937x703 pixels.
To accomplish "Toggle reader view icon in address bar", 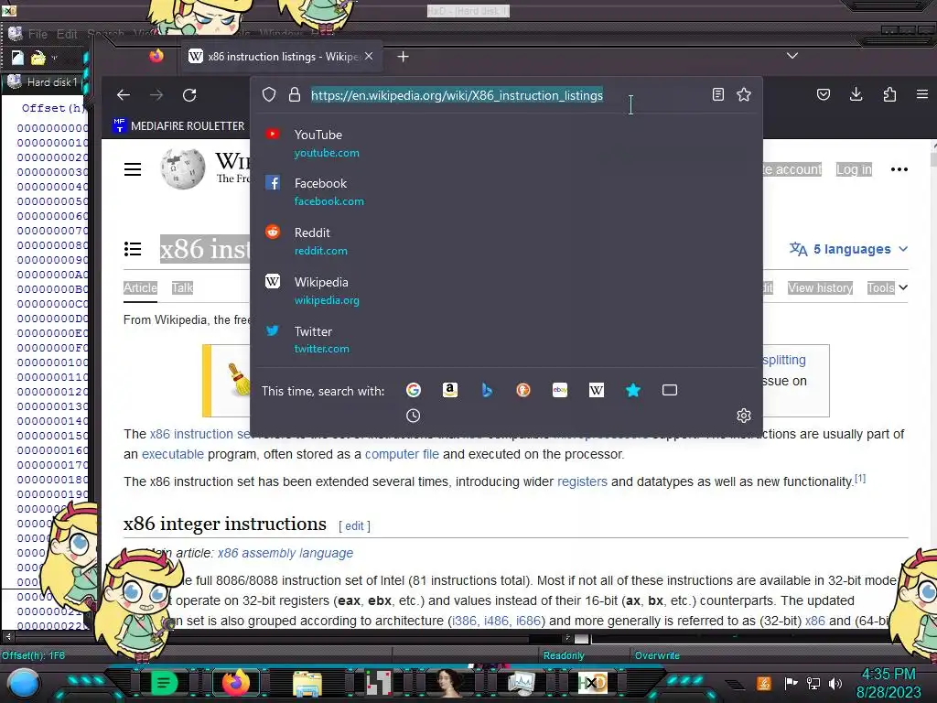I will [x=718, y=94].
